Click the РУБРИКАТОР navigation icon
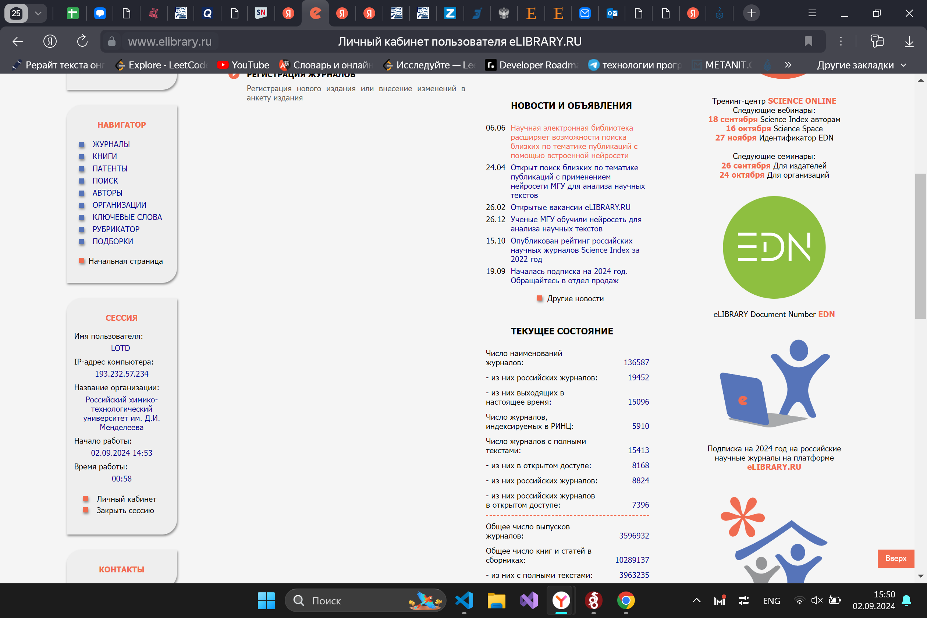 (83, 229)
